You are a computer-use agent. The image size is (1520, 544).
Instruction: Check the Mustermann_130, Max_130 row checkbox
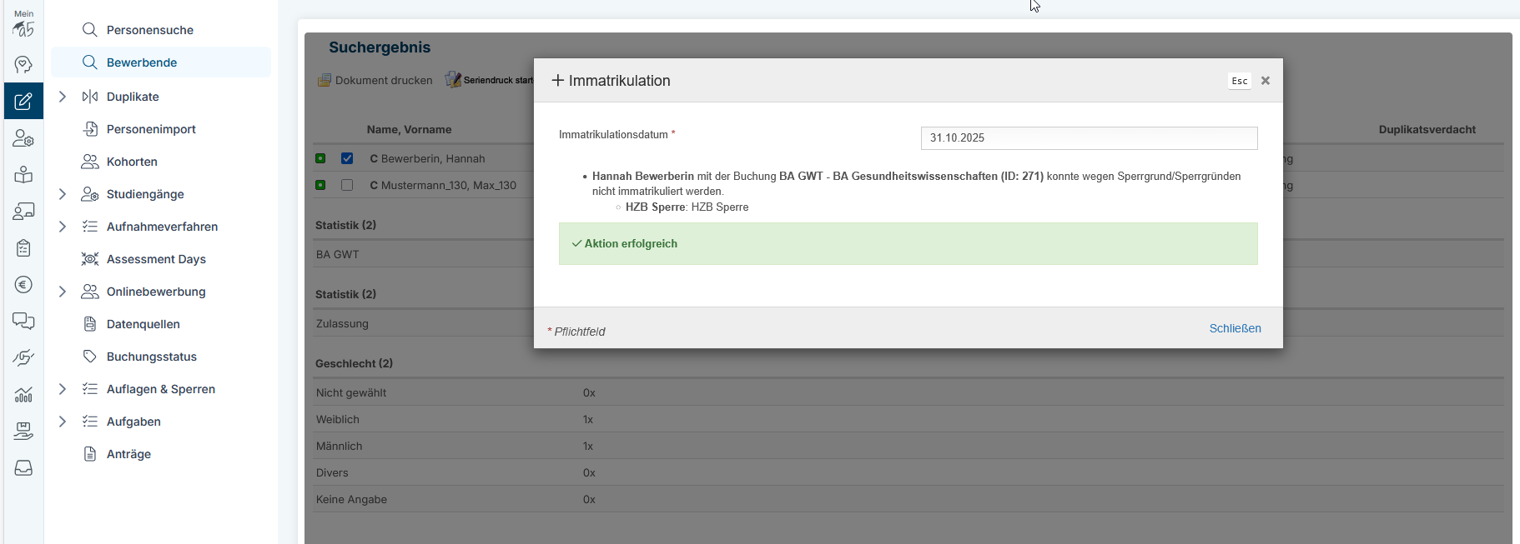point(347,185)
